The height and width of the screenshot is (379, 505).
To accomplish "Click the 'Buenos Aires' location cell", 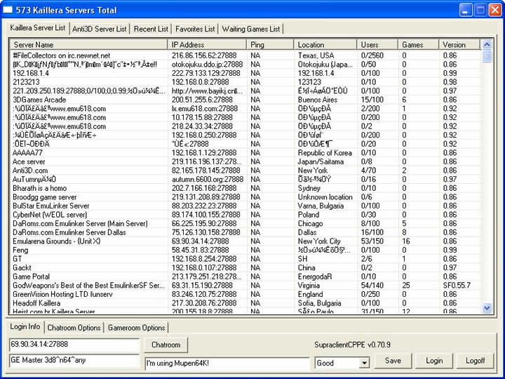I will click(318, 100).
